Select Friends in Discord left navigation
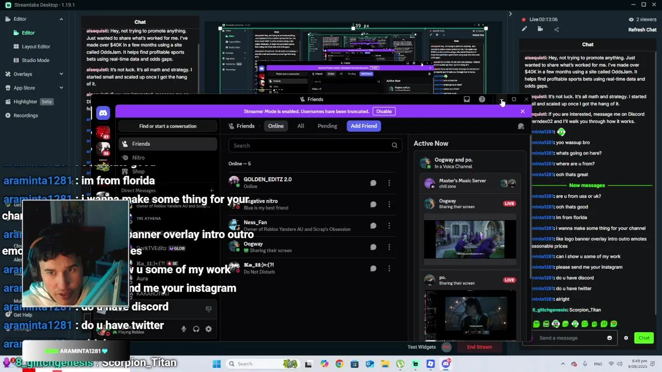The image size is (662, 372). 168,144
